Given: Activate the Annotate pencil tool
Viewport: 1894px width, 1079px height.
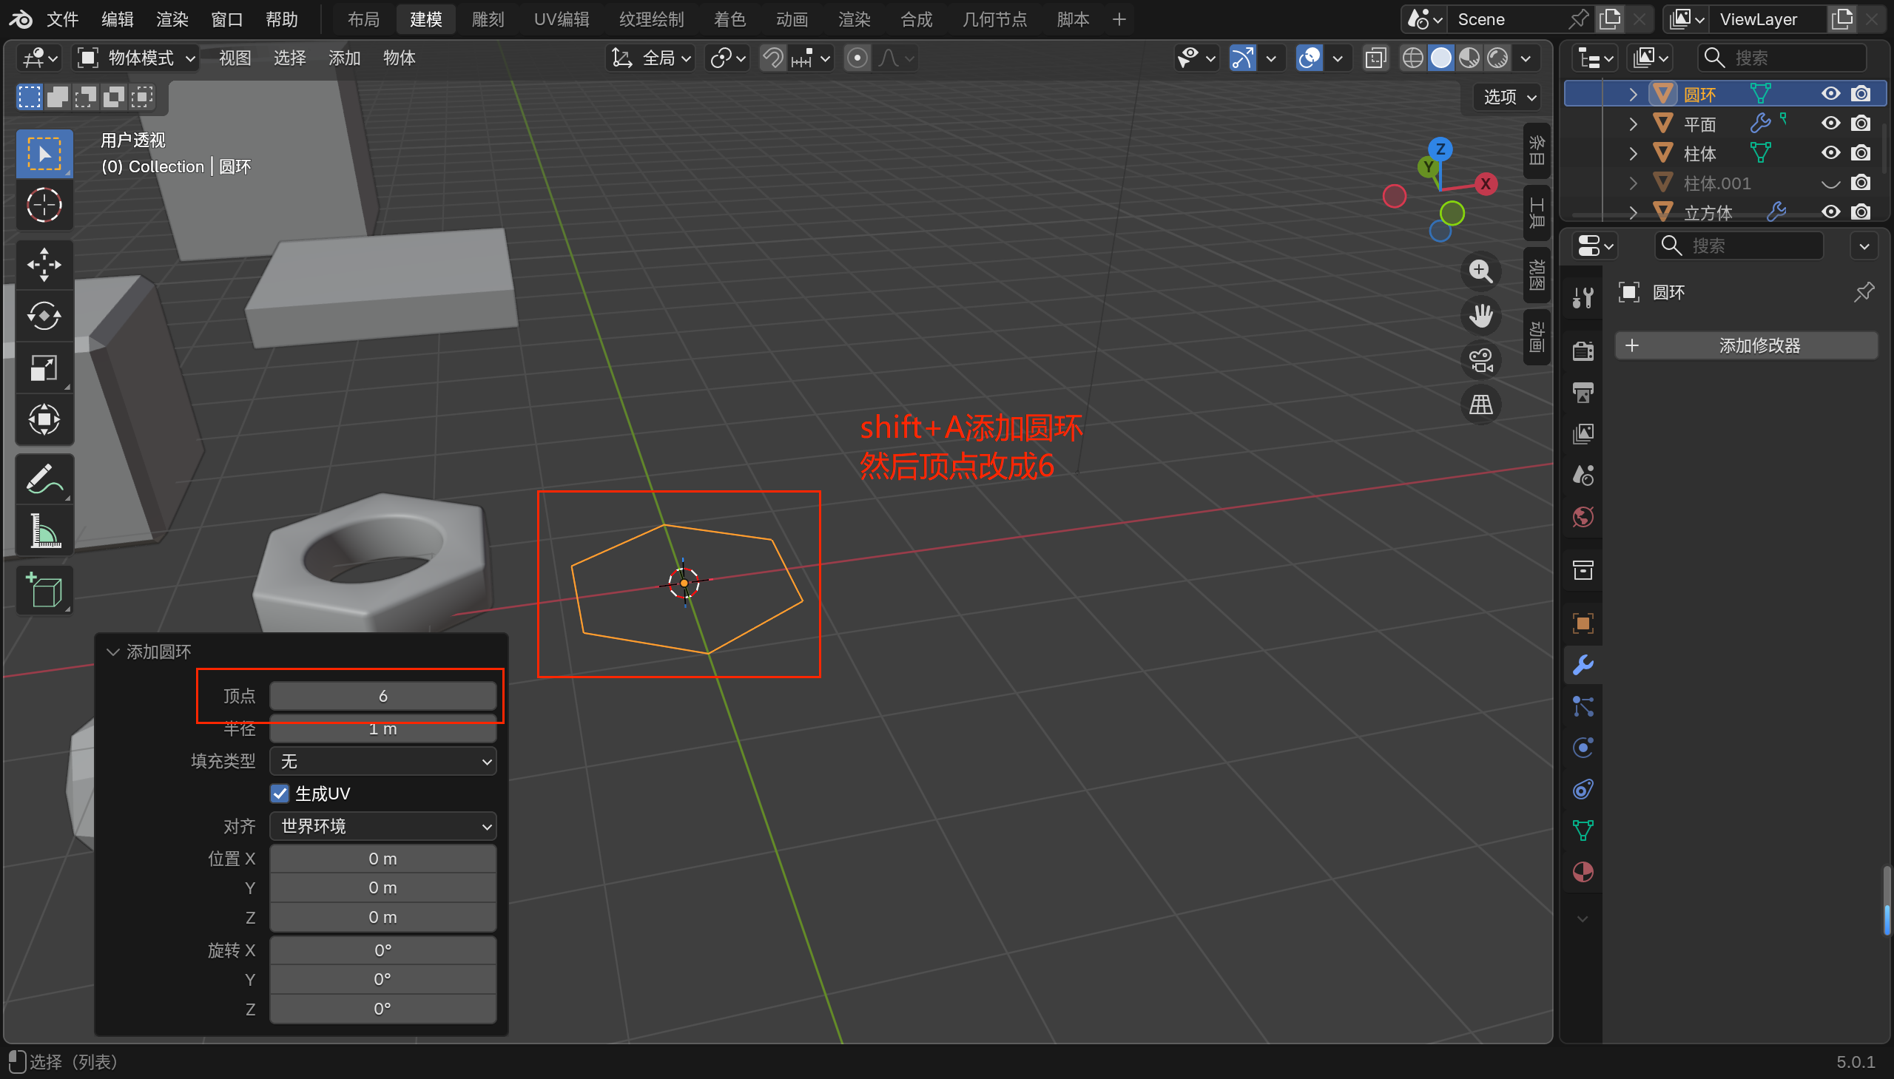Looking at the screenshot, I should coord(44,479).
